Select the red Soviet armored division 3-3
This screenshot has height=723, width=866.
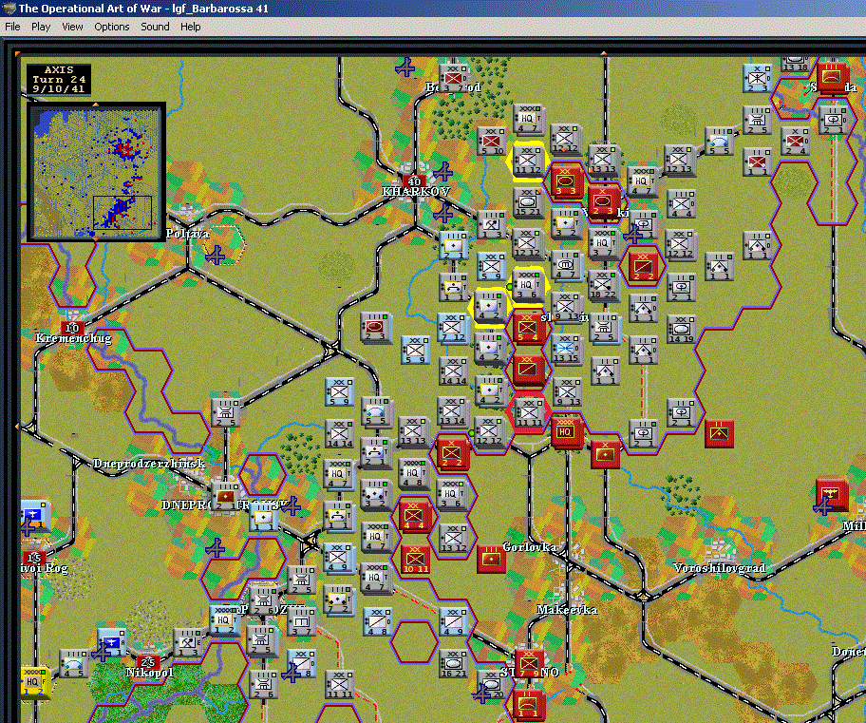(x=566, y=181)
